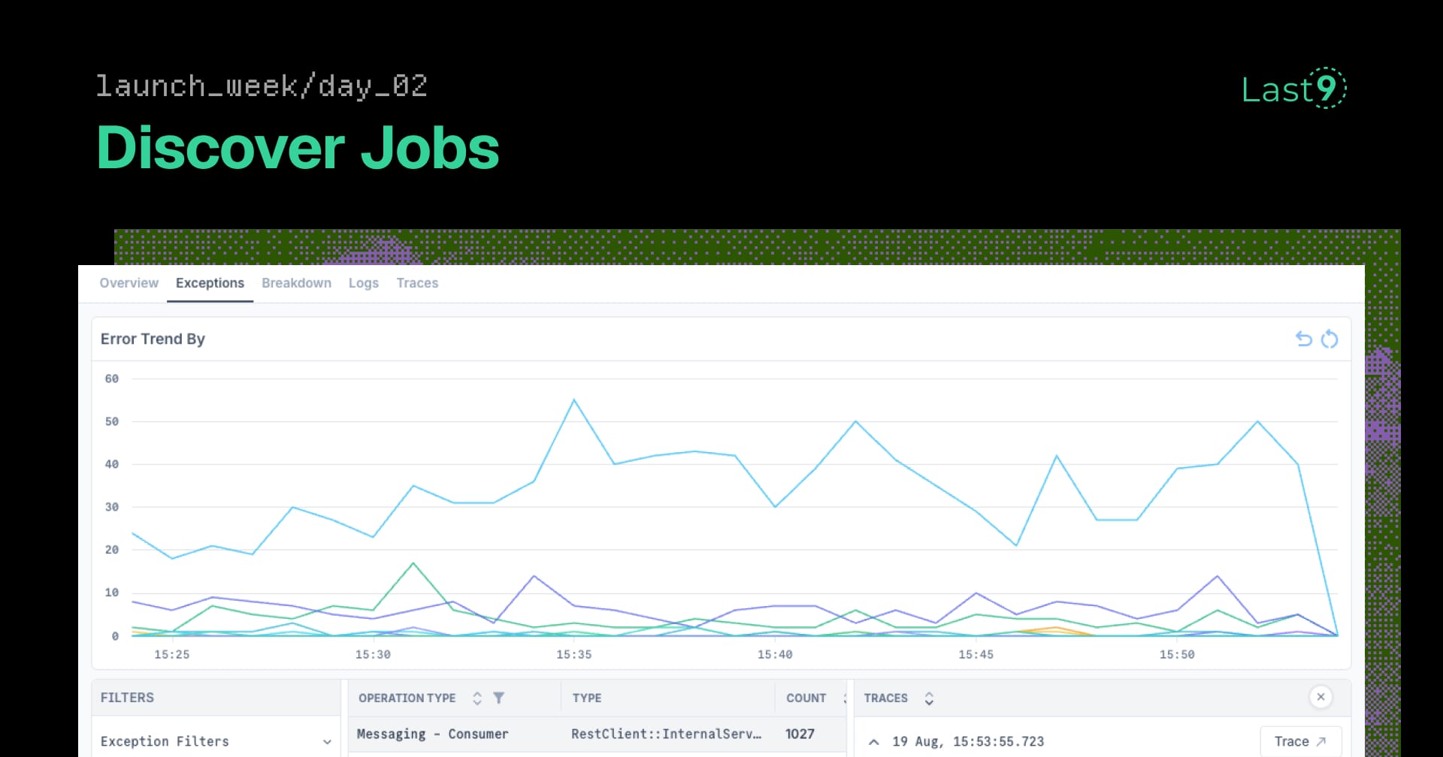Open the Logs tab
The image size is (1443, 757).
(x=364, y=283)
